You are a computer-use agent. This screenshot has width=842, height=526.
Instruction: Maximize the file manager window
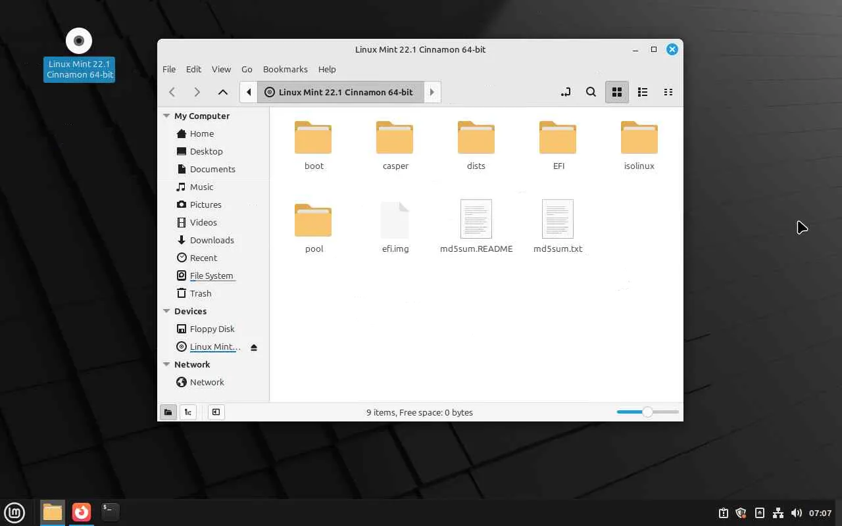[654, 49]
